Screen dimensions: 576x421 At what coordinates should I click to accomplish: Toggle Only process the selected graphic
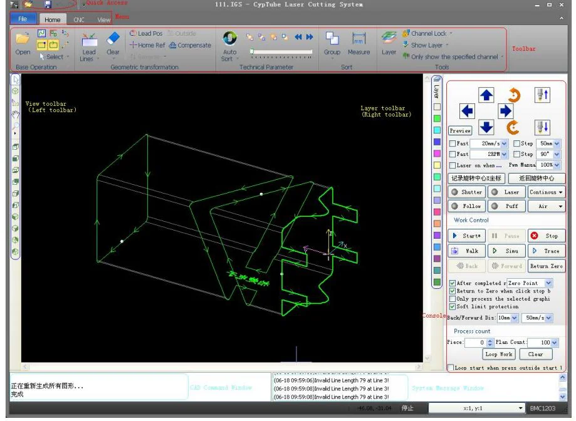(x=453, y=299)
